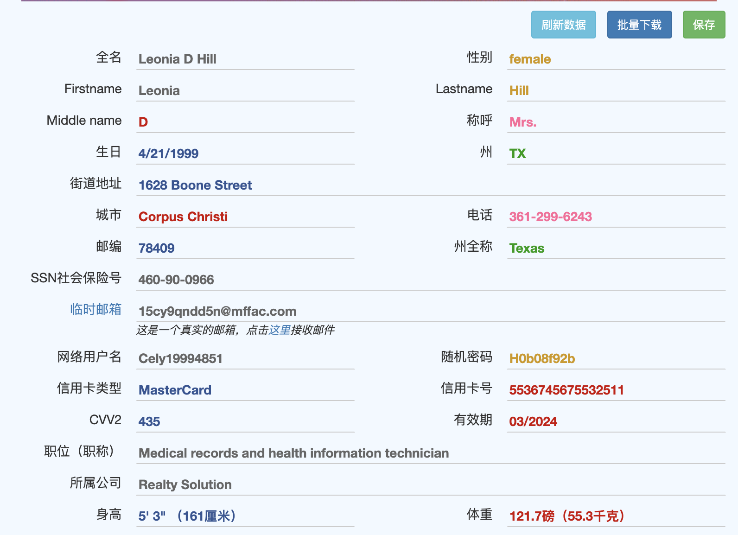The width and height of the screenshot is (738, 535).
Task: Click the birthday field 4/21/1999
Action: 245,153
